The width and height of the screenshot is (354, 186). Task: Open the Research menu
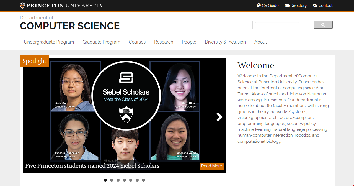(x=164, y=42)
